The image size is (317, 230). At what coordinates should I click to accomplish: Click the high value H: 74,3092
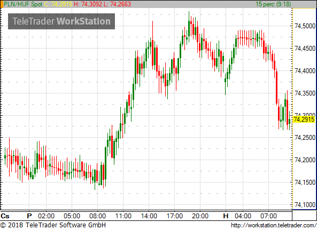tap(88, 4)
